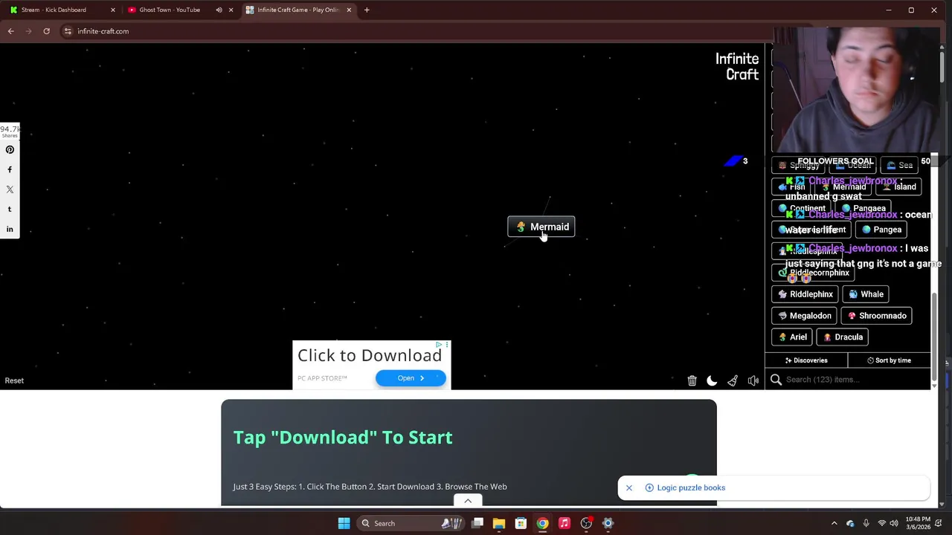Mute game sound via speaker icon

753,380
